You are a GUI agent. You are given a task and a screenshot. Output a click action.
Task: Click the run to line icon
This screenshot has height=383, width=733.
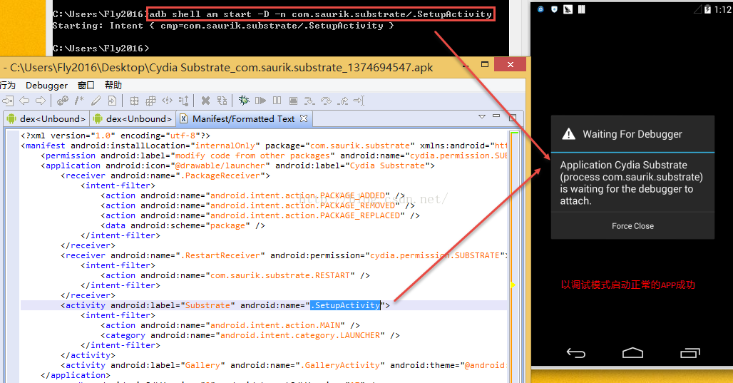359,101
